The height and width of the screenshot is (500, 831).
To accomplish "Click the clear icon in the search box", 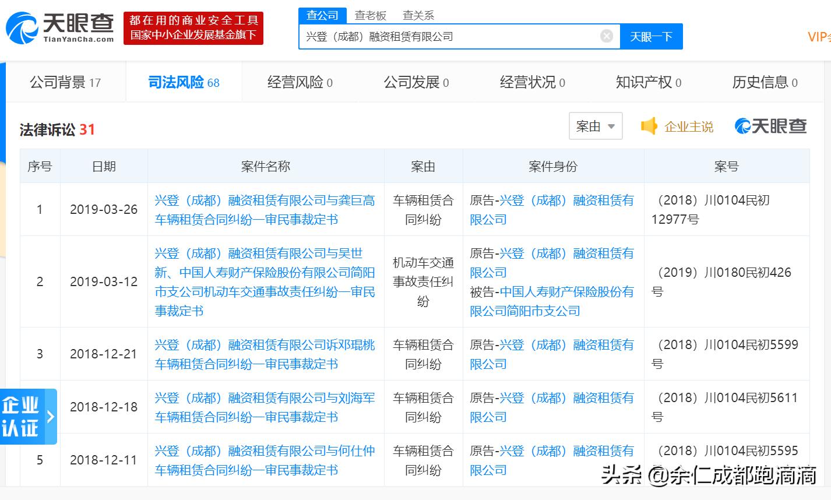I will click(x=607, y=36).
